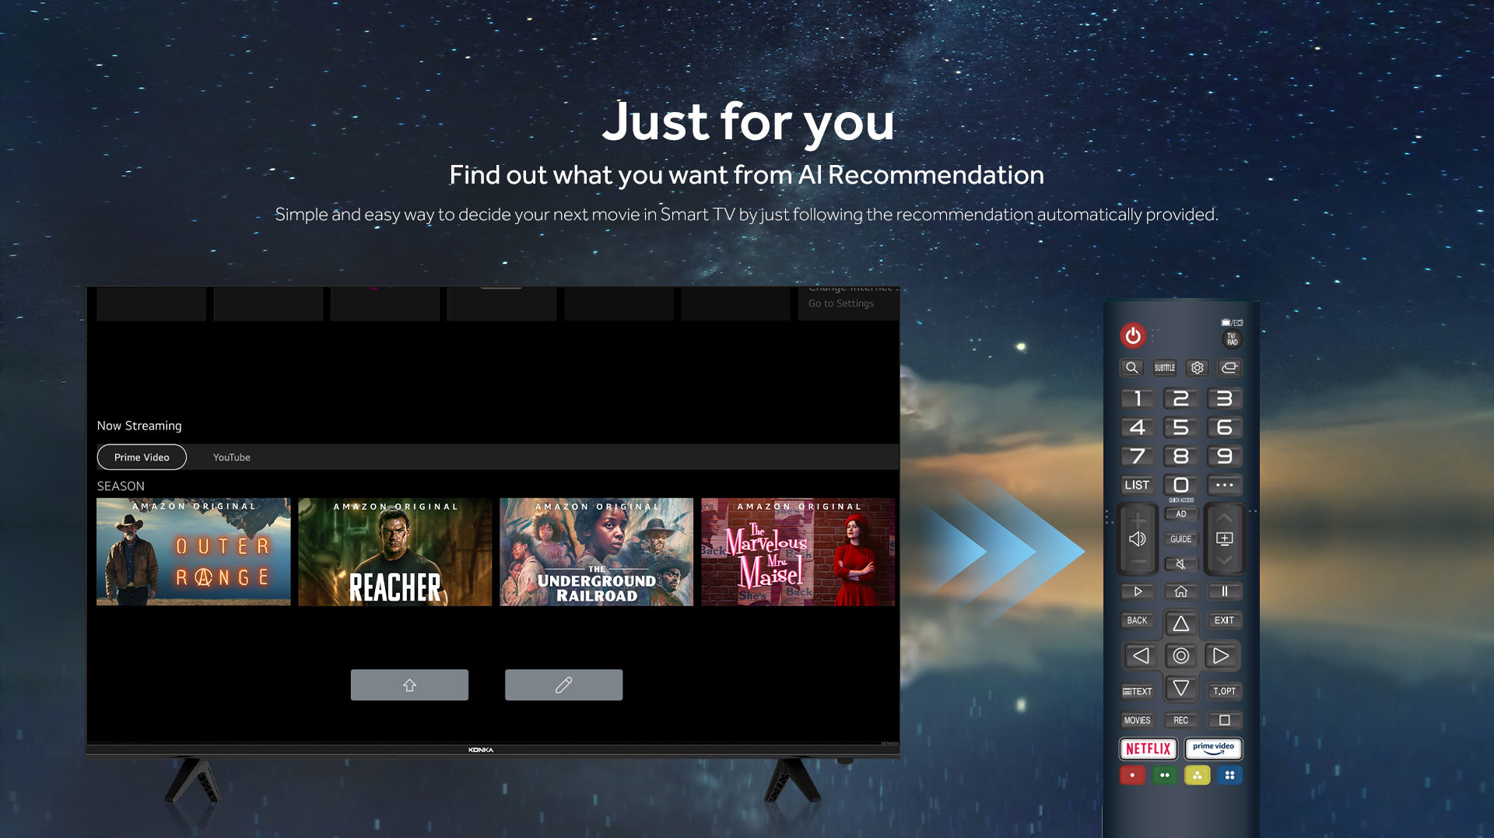Click the T.OPT button on remote

[1225, 691]
